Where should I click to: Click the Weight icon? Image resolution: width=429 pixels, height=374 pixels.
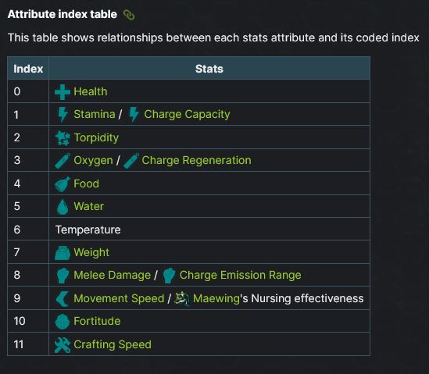(63, 253)
